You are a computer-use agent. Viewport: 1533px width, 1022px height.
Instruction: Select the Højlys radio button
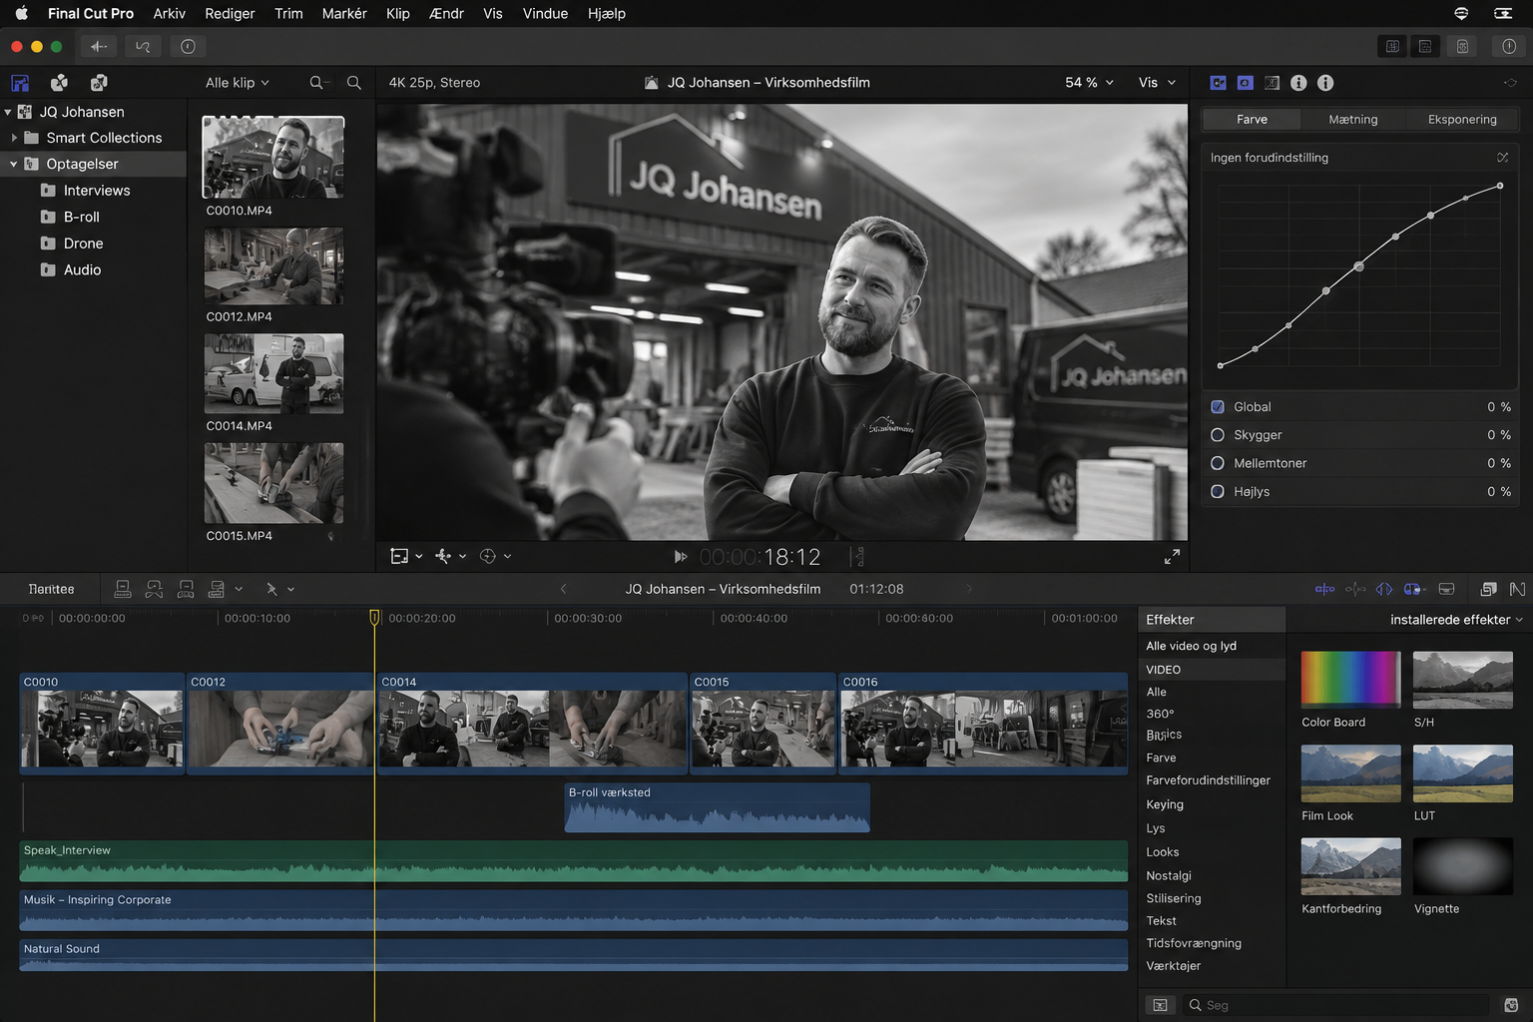pyautogui.click(x=1218, y=492)
